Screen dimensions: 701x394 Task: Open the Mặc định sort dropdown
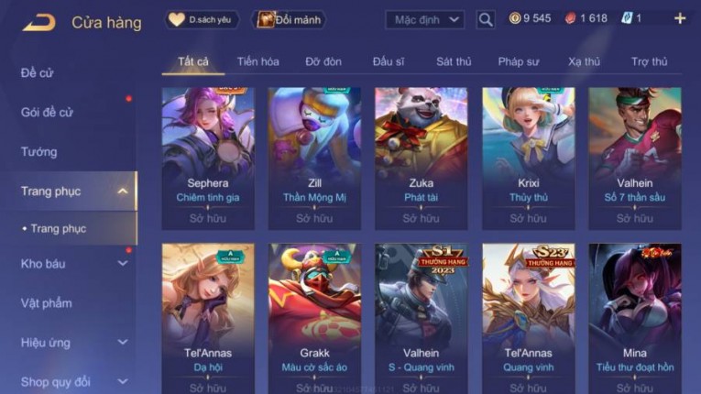pos(424,19)
